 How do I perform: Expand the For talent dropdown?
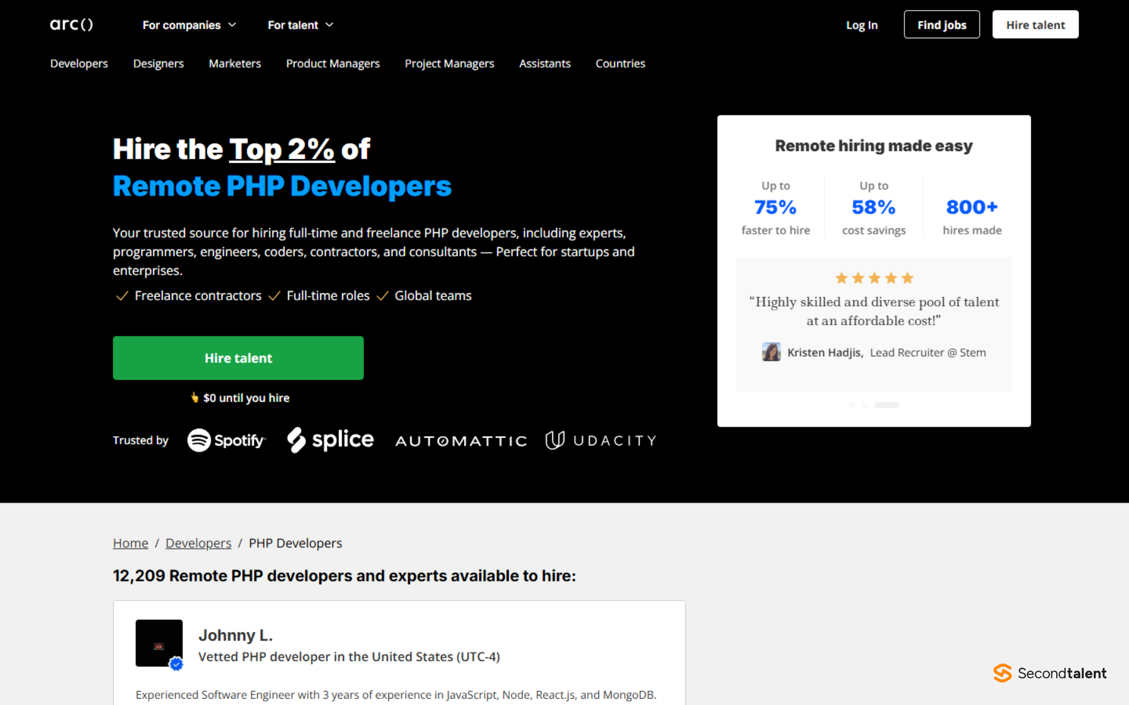[300, 25]
